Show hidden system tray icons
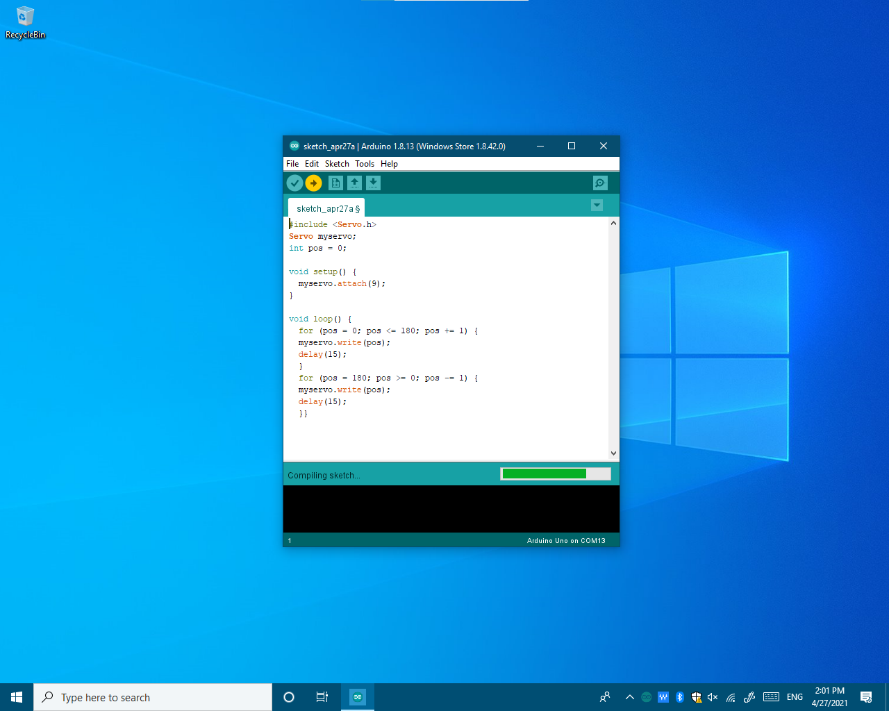 point(629,697)
